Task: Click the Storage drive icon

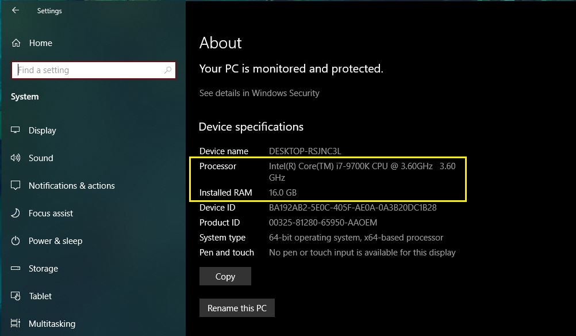Action: click(16, 269)
